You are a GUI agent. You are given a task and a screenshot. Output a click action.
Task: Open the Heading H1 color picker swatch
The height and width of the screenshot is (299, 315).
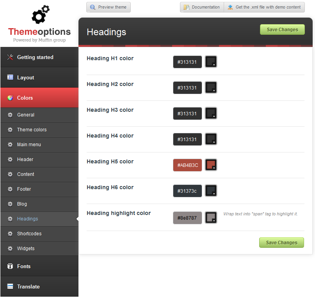(211, 62)
